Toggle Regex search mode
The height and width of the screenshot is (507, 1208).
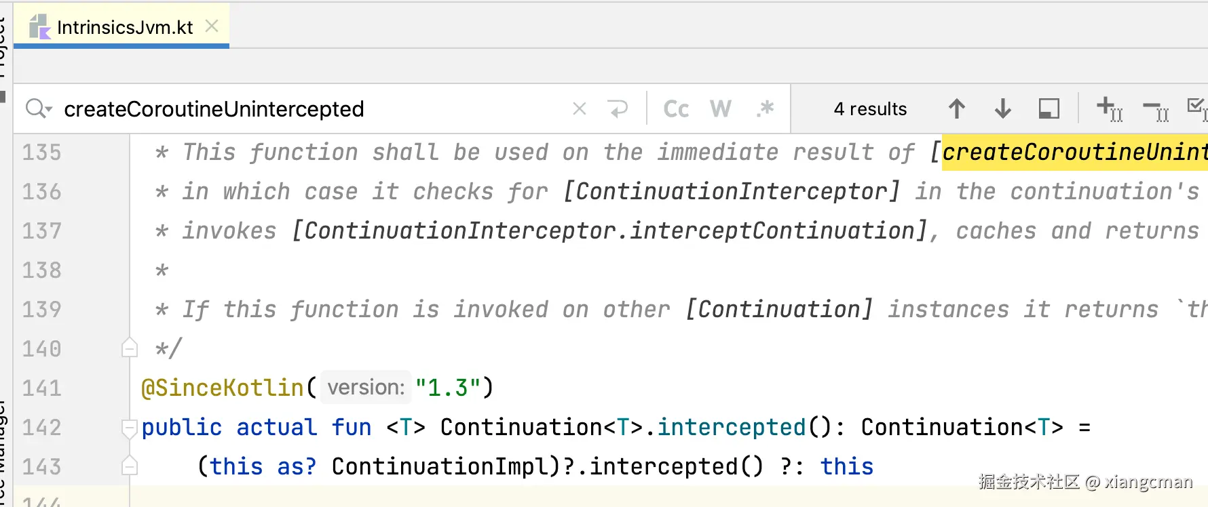point(766,108)
